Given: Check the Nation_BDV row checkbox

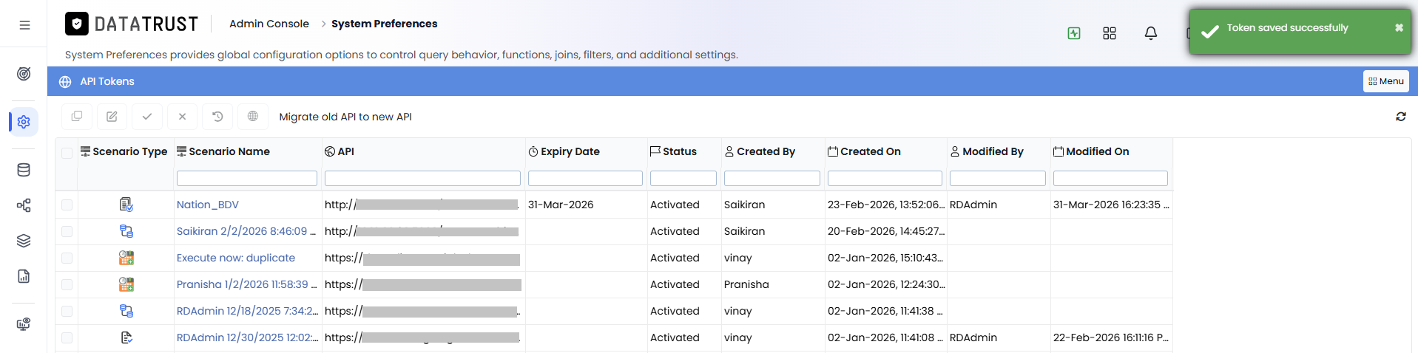Looking at the screenshot, I should pos(67,205).
